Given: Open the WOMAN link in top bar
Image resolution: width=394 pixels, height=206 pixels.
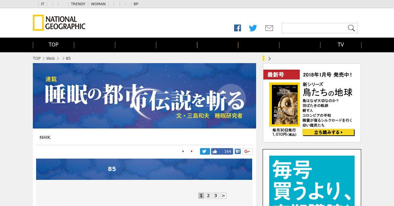Looking at the screenshot, I should 98,4.
